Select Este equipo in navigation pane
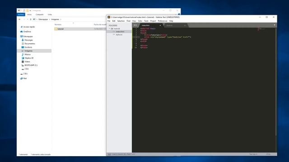Screen dimensions: 289x162 [28, 36]
